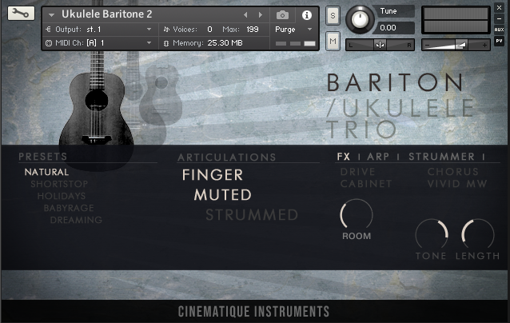The image size is (510, 323).
Task: Open instrument info via the i icon
Action: click(306, 15)
